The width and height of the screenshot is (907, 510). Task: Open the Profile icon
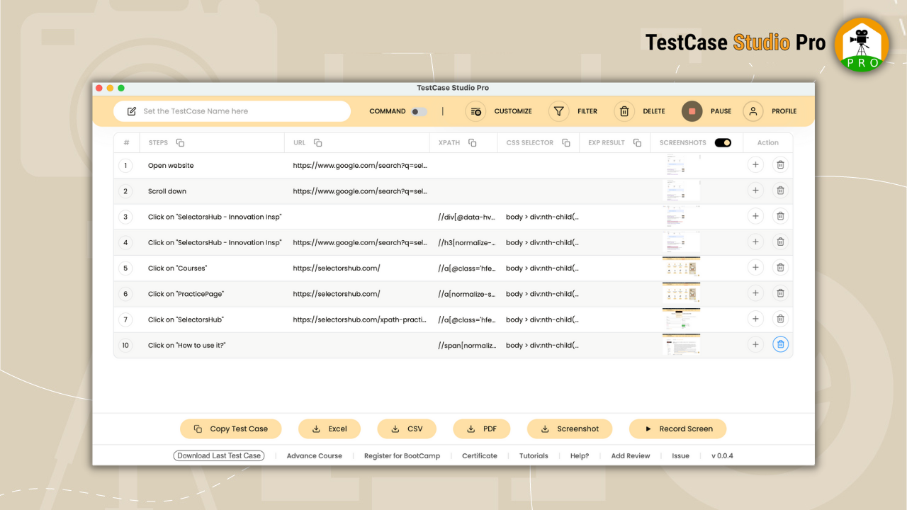[753, 111]
